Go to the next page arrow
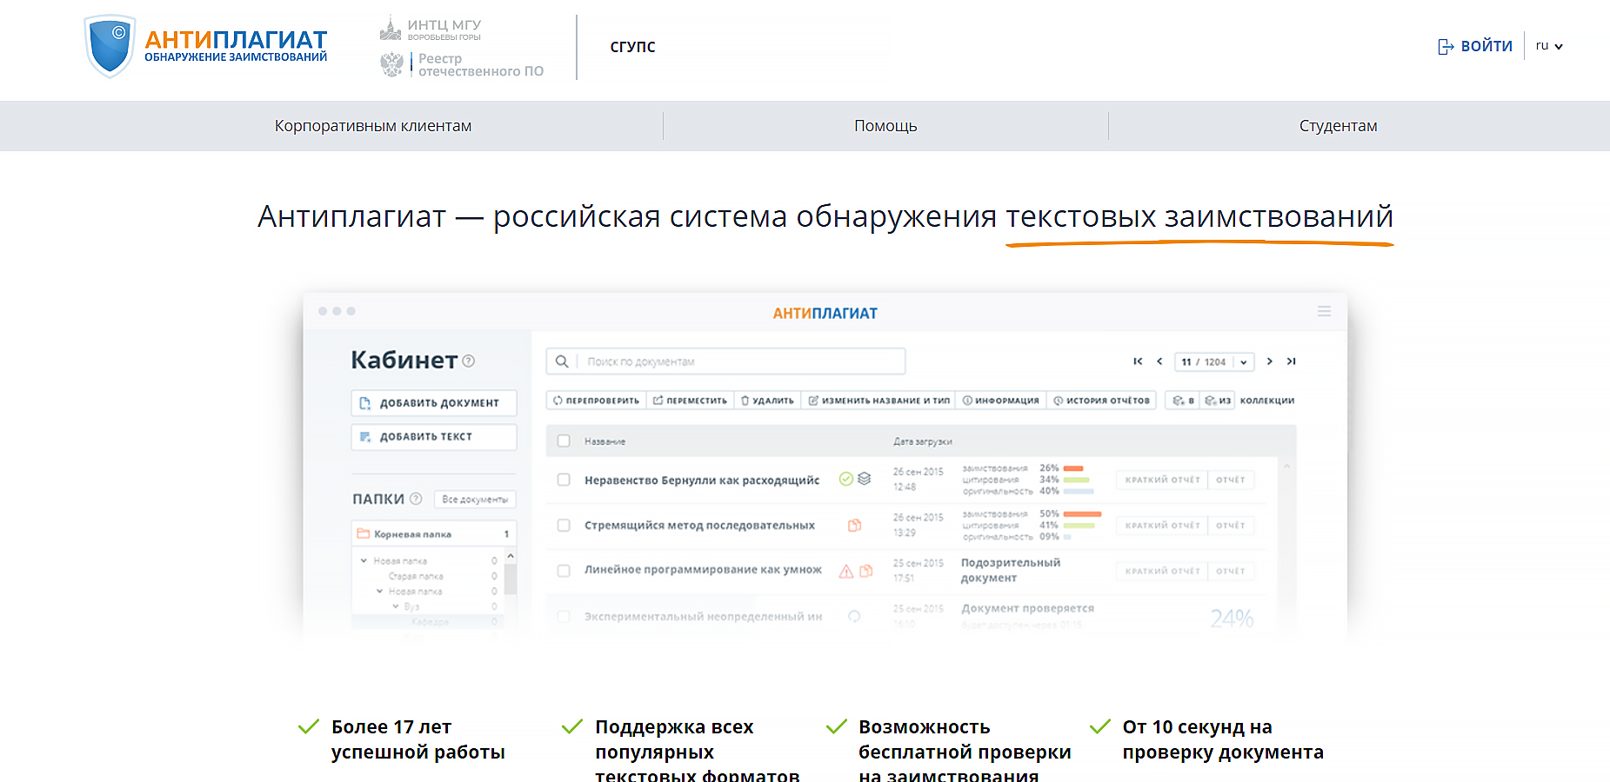Image resolution: width=1610 pixels, height=782 pixels. coord(1270,361)
